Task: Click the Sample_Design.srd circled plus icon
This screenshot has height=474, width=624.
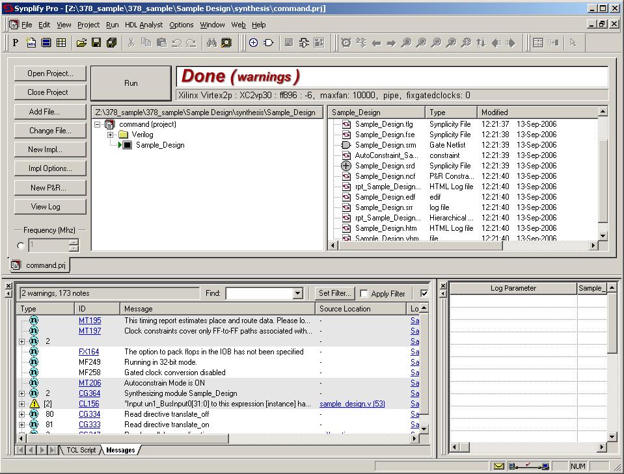Action: point(346,166)
